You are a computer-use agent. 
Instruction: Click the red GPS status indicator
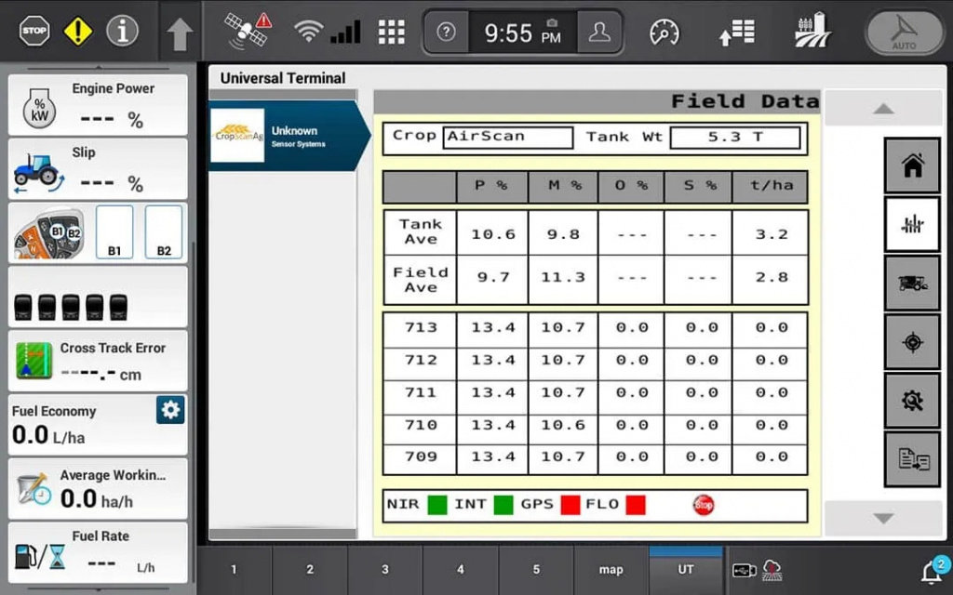click(x=570, y=505)
